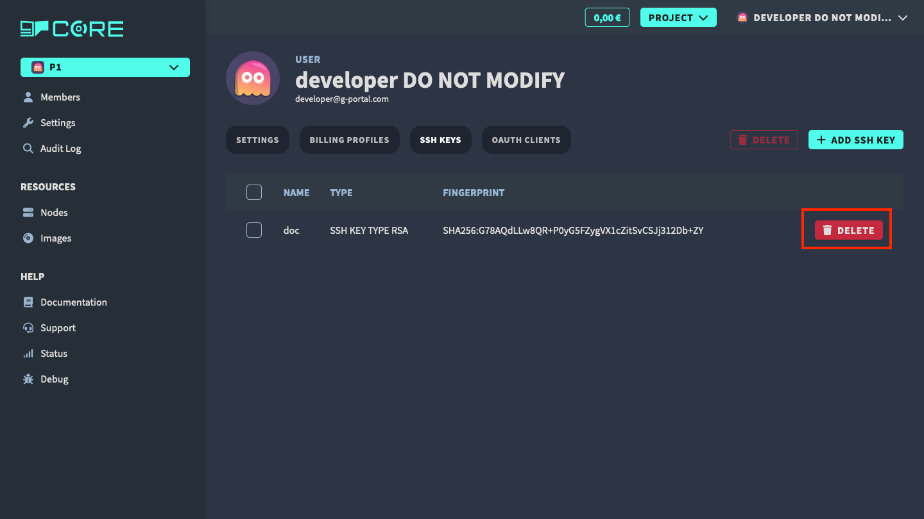Toggle the P1 project selection in the sidebar

pos(105,67)
